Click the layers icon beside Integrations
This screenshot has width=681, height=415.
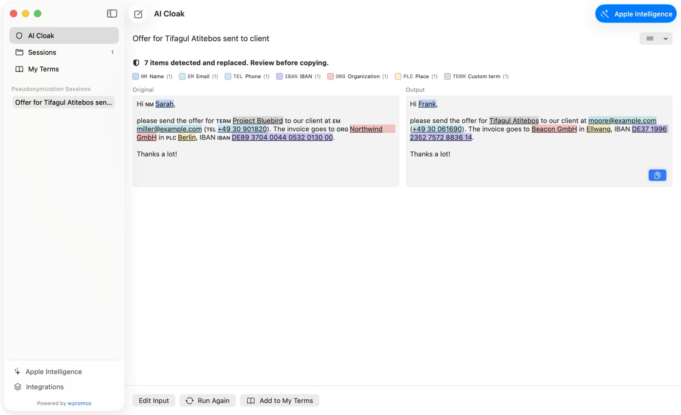(x=17, y=387)
